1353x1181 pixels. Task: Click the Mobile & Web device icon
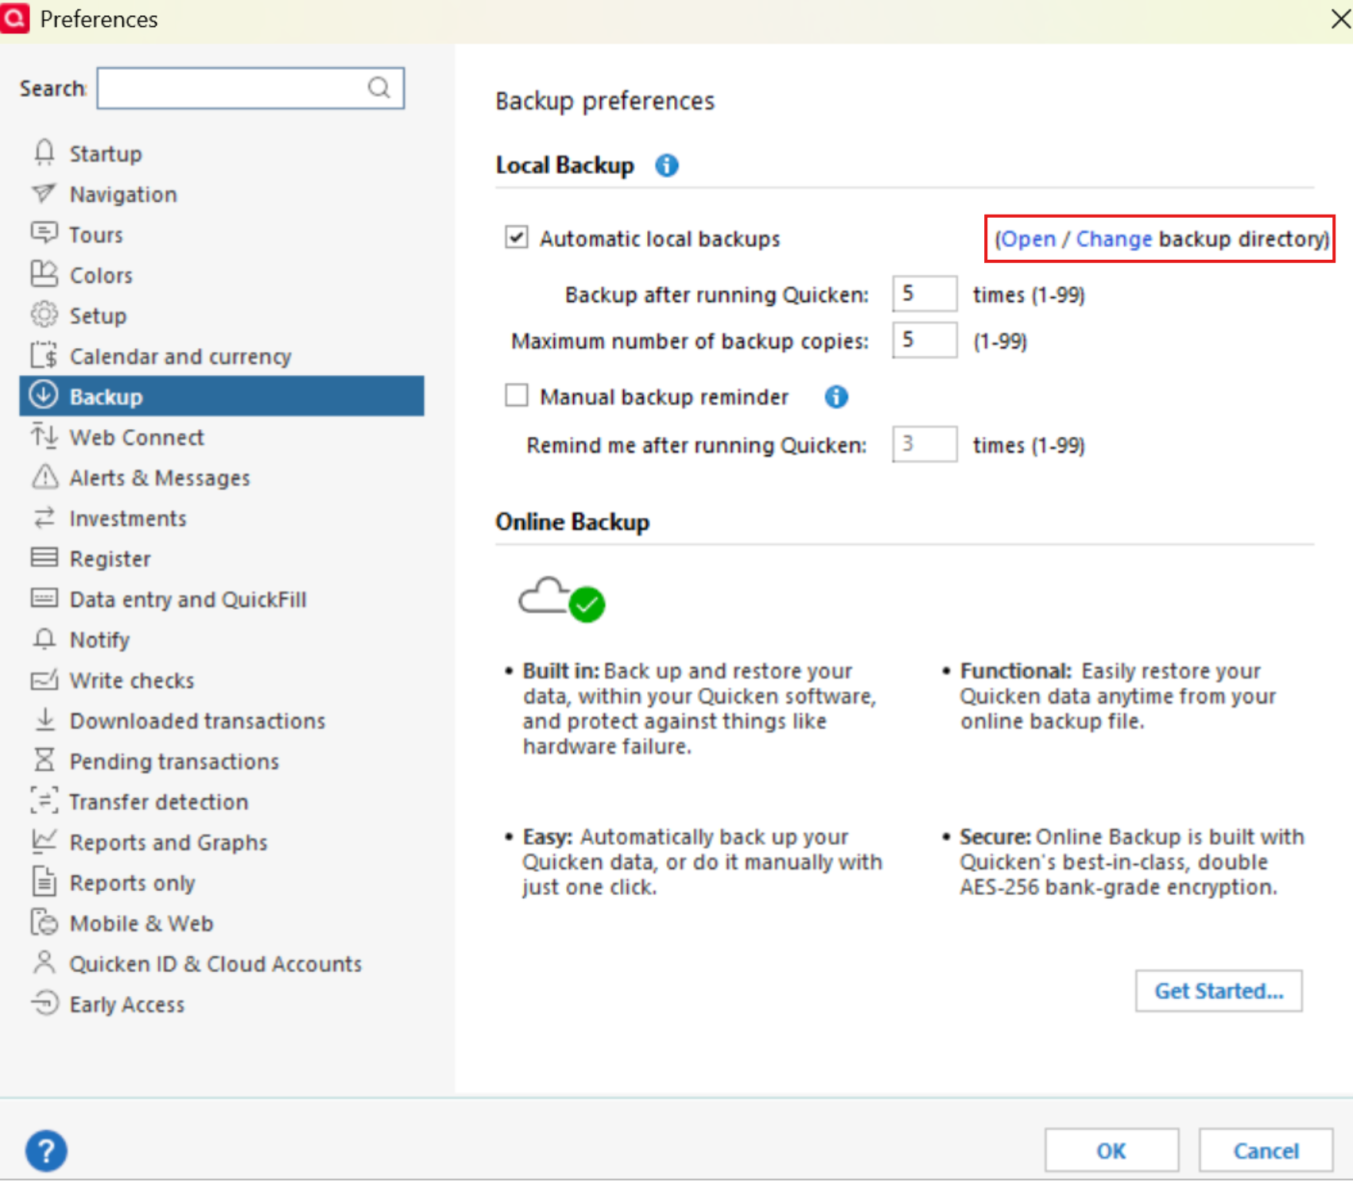point(45,922)
